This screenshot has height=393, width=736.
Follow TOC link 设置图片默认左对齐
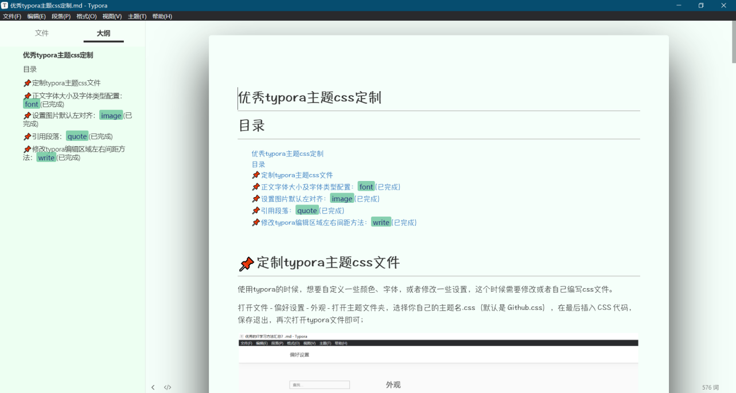pyautogui.click(x=316, y=199)
